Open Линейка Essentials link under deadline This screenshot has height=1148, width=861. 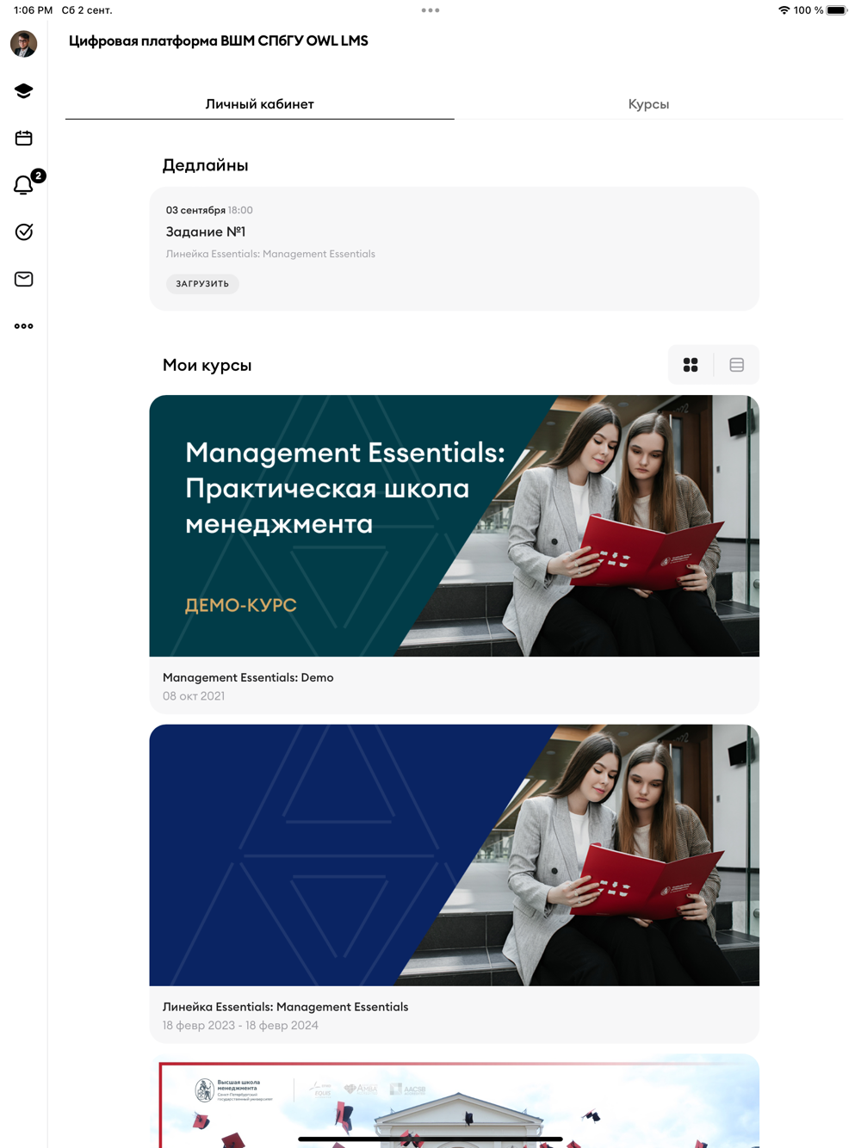[270, 254]
